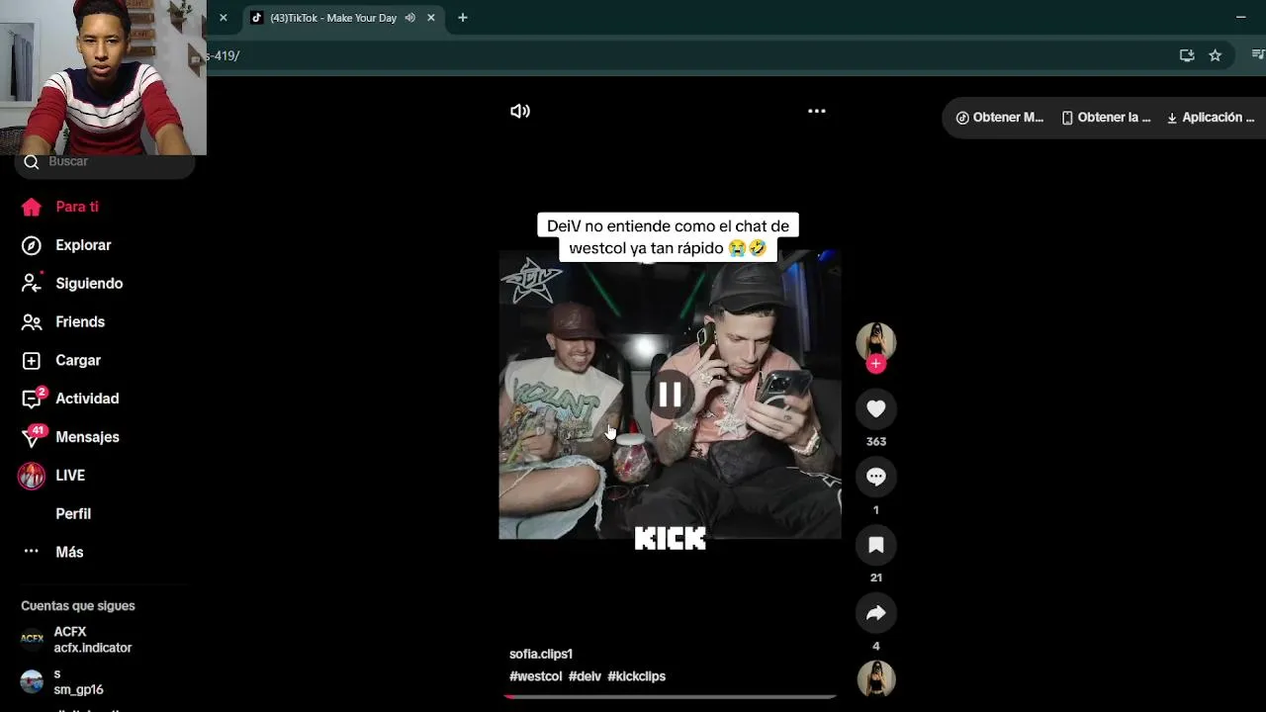Open the #kickclips hashtag
The image size is (1266, 712).
[x=637, y=676]
